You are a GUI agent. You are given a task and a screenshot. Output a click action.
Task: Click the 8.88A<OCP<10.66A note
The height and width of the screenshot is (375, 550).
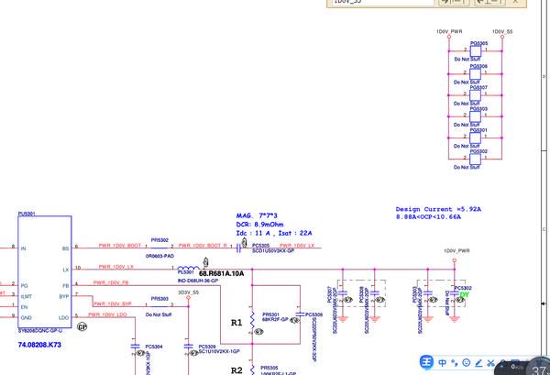pyautogui.click(x=428, y=216)
